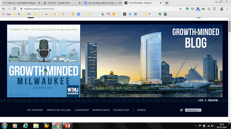Open the LEADERSHIP section
The height and width of the screenshot is (129, 231).
coord(82,110)
